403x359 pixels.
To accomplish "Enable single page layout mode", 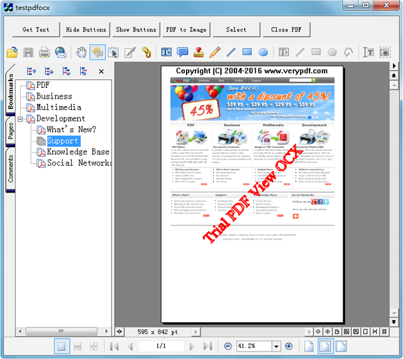I will (x=62, y=346).
